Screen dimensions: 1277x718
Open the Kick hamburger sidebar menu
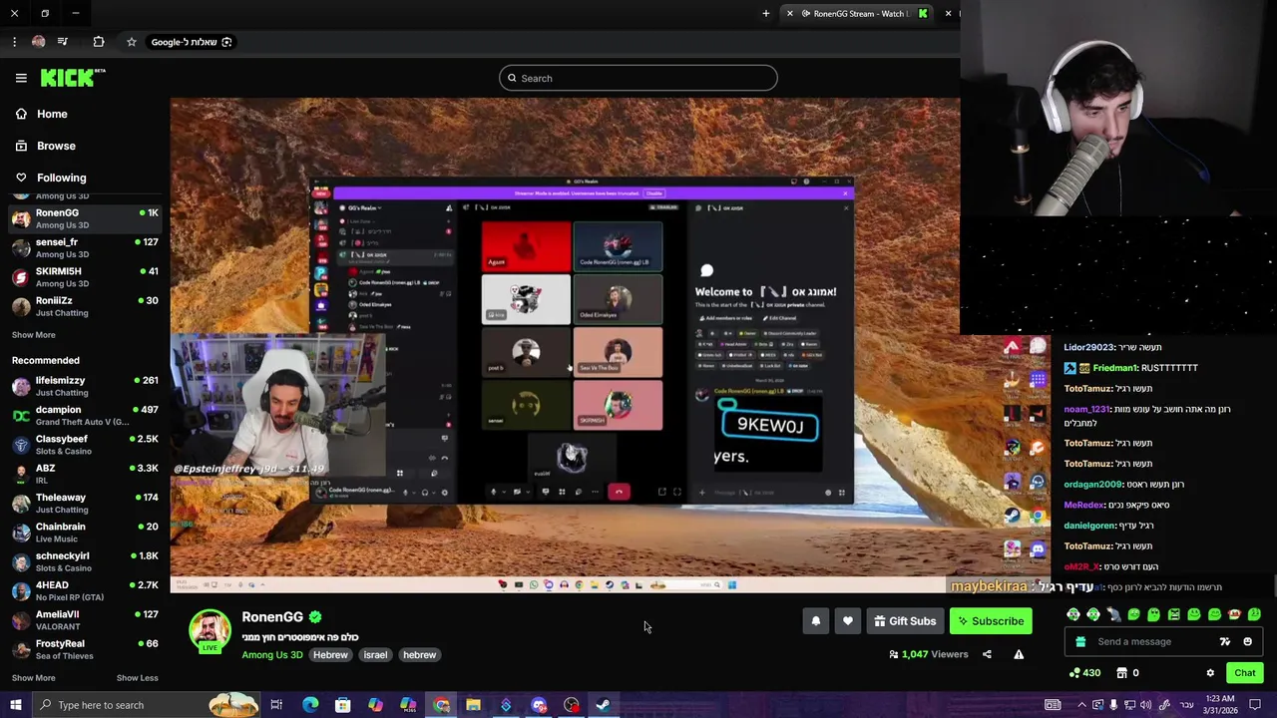point(21,78)
